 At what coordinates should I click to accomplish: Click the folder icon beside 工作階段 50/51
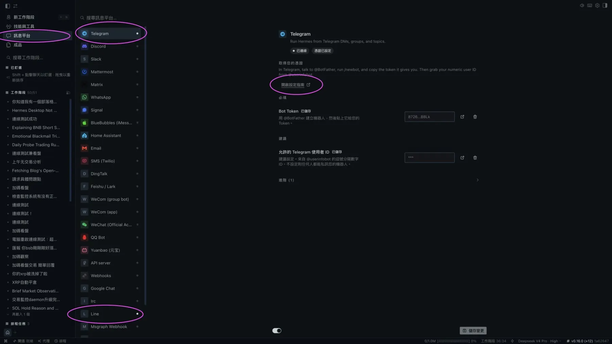tap(68, 93)
